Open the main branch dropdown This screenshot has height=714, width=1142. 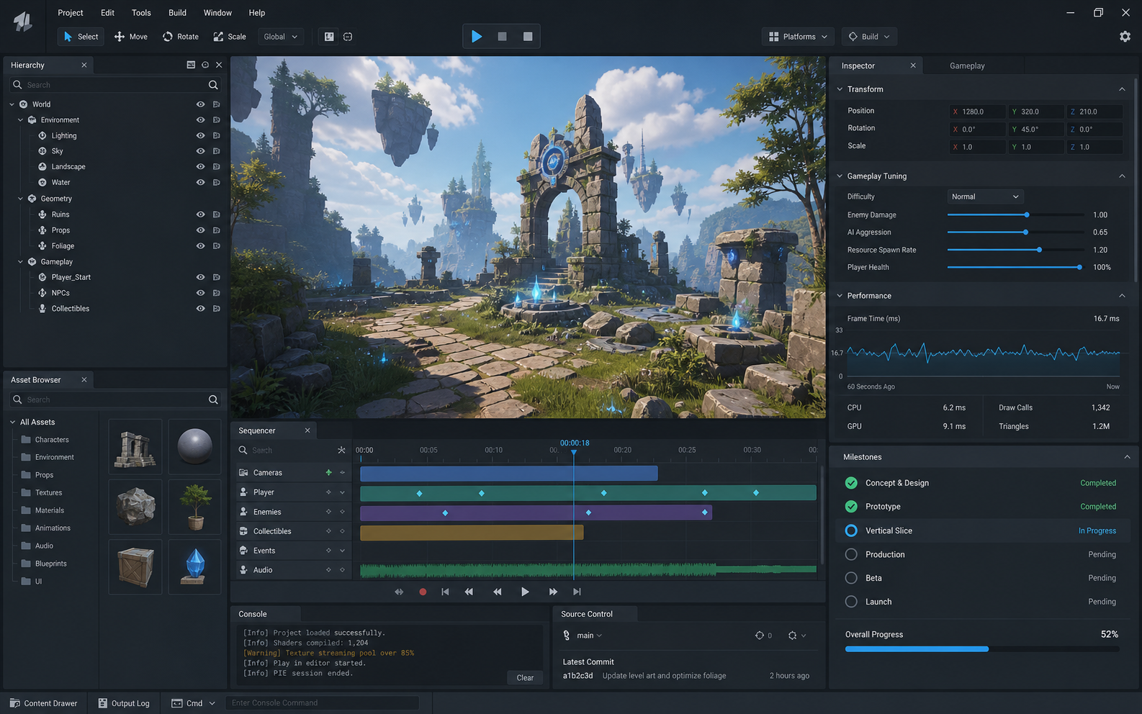pyautogui.click(x=589, y=636)
